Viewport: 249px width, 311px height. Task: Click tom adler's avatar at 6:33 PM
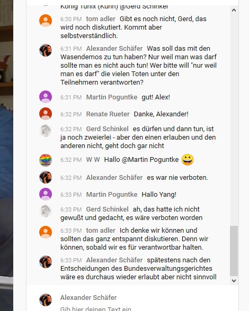(x=46, y=232)
